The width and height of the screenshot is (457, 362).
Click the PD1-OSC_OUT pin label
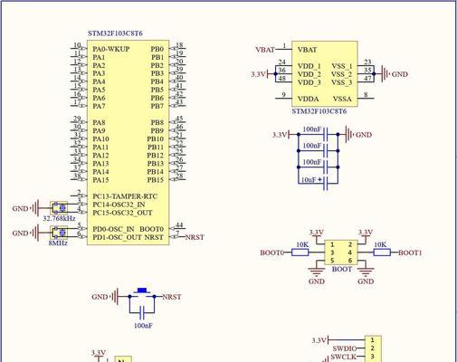[x=117, y=237]
